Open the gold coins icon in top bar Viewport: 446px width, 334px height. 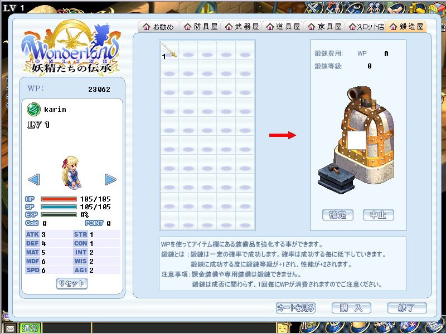pyautogui.click(x=416, y=8)
